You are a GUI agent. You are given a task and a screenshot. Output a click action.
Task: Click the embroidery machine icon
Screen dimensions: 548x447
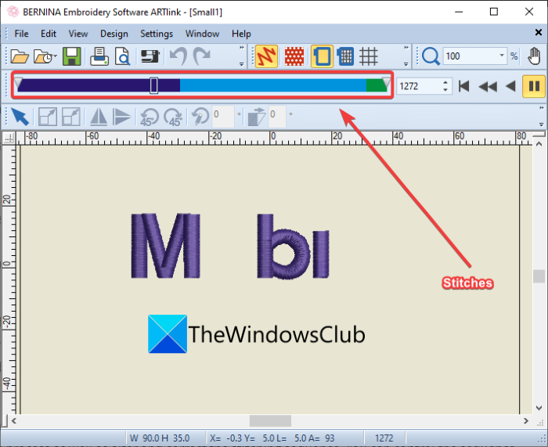[x=150, y=56]
